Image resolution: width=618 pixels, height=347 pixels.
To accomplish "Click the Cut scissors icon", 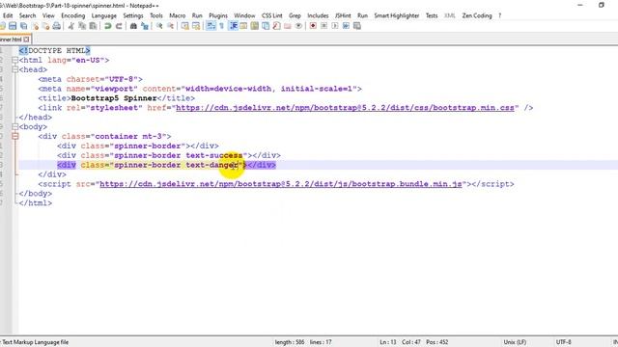I will [x=70, y=26].
